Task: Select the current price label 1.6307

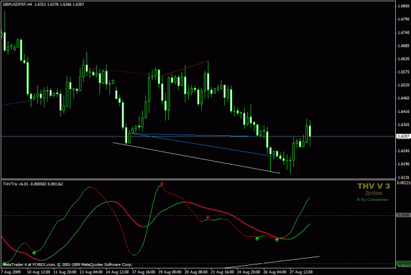Action: click(402, 137)
